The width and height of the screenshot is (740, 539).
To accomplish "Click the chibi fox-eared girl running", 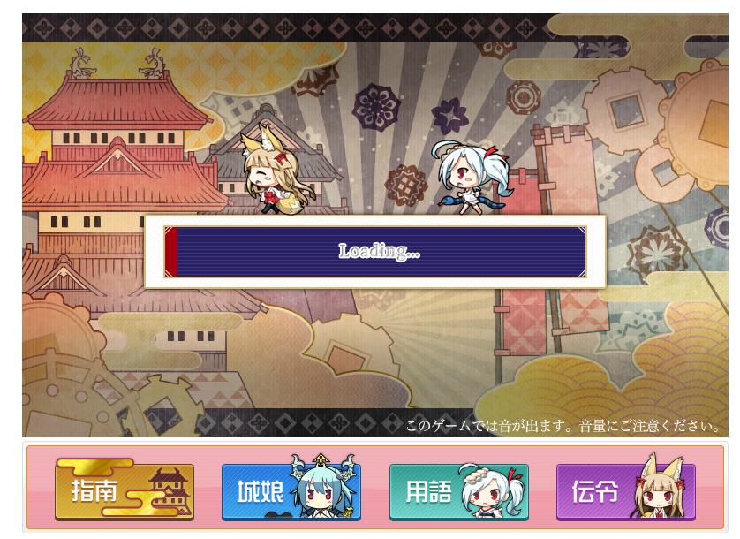I will click(277, 169).
